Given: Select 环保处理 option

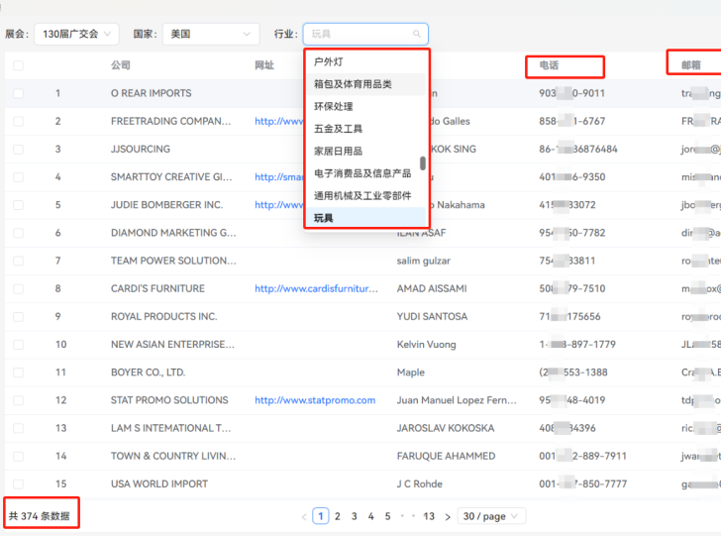Looking at the screenshot, I should [x=365, y=107].
